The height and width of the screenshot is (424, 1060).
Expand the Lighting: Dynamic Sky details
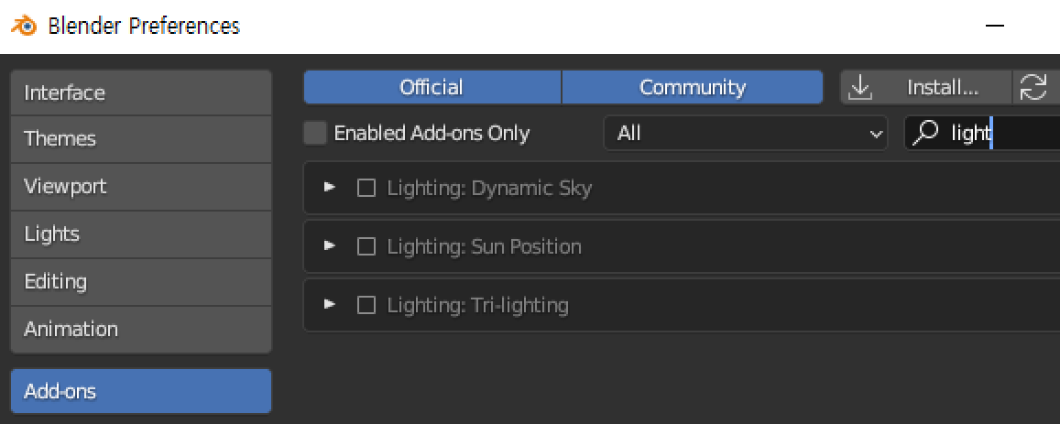pyautogui.click(x=329, y=188)
